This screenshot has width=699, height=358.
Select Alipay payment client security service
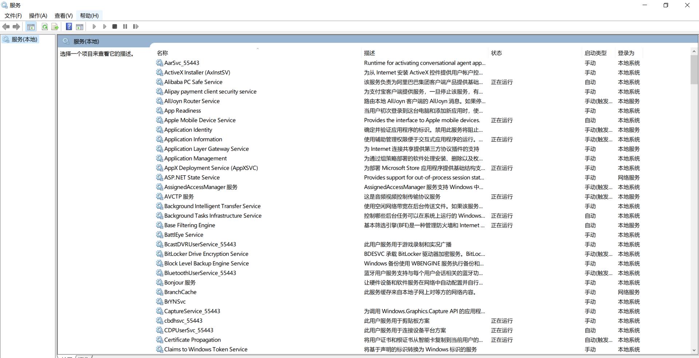click(x=210, y=91)
